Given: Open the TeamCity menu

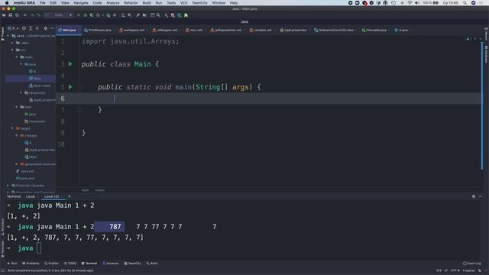Looking at the screenshot, I should coord(199,3).
